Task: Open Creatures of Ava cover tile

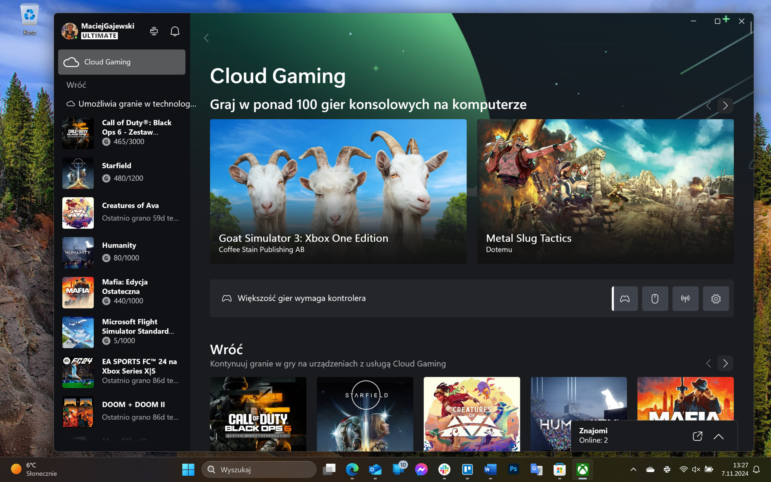Action: pyautogui.click(x=472, y=414)
